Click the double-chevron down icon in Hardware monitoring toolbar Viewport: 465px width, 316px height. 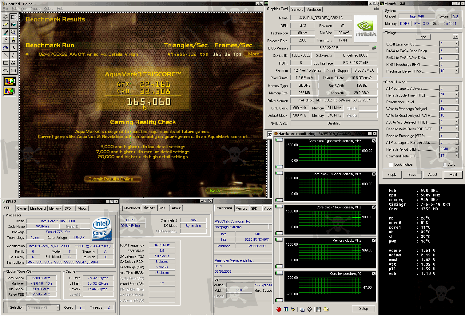309,310
